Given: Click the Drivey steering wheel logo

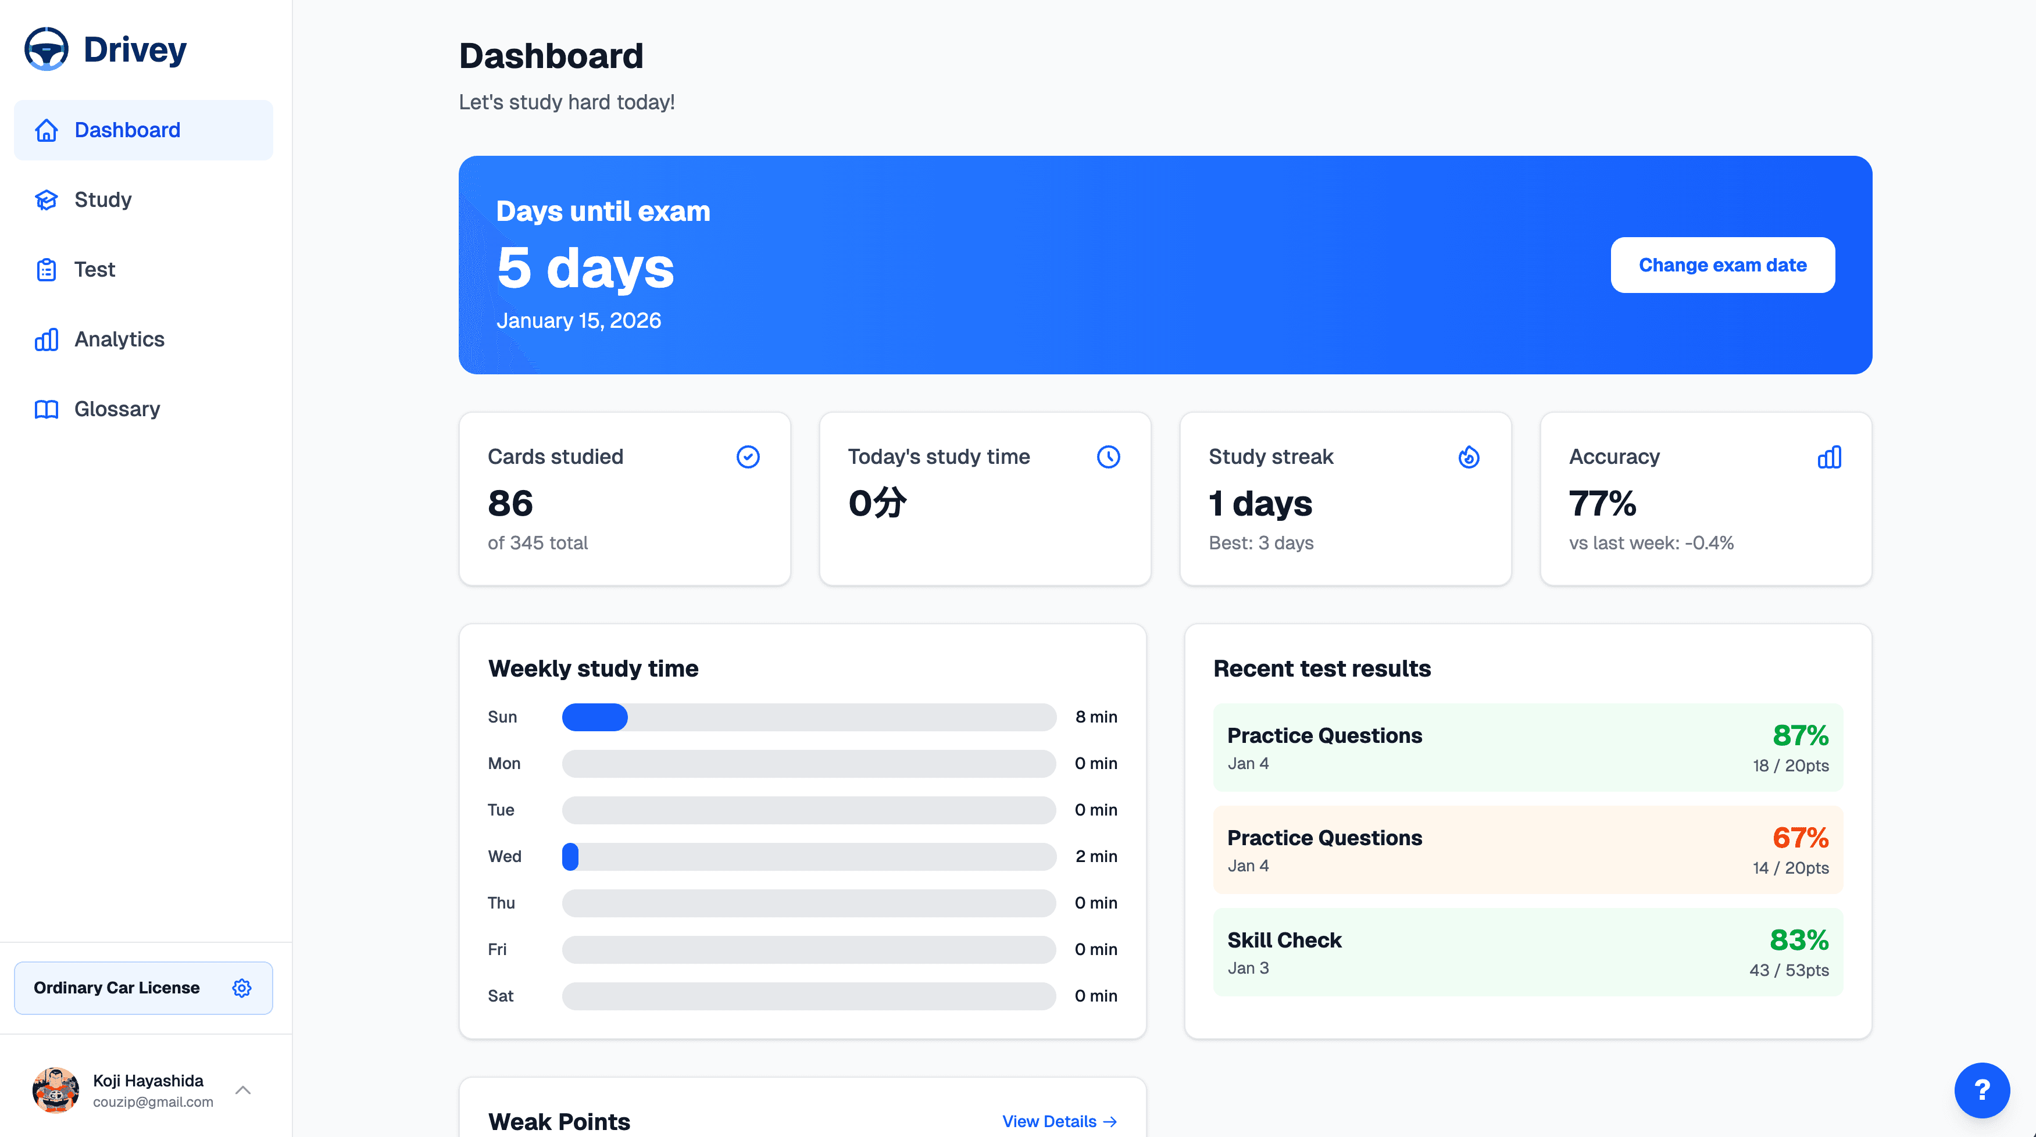Looking at the screenshot, I should 47,49.
